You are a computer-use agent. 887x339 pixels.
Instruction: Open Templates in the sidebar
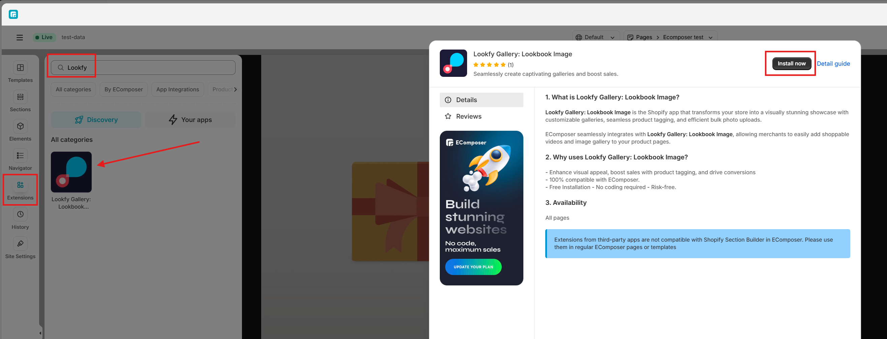(20, 72)
